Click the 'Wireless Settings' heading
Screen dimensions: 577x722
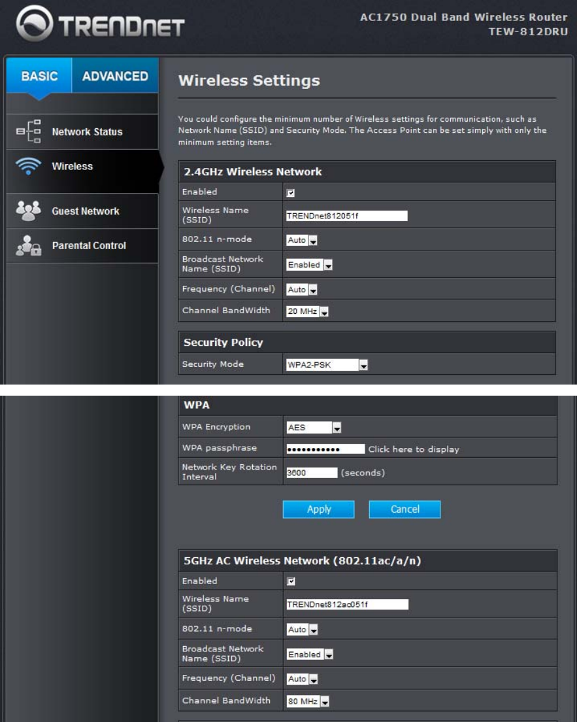point(249,80)
